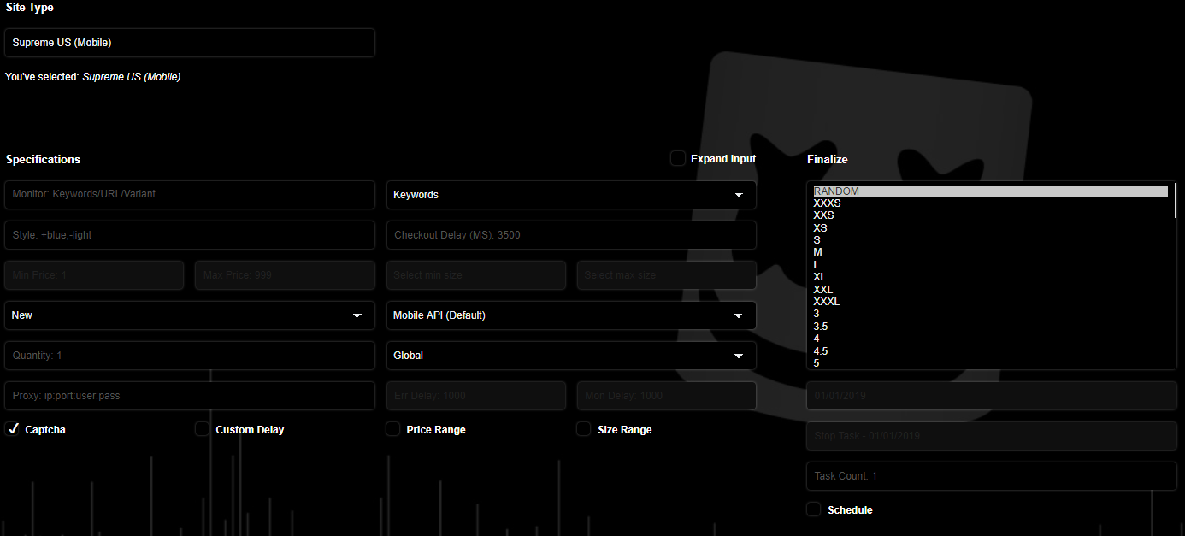Click the Mon Delay field

pos(667,396)
